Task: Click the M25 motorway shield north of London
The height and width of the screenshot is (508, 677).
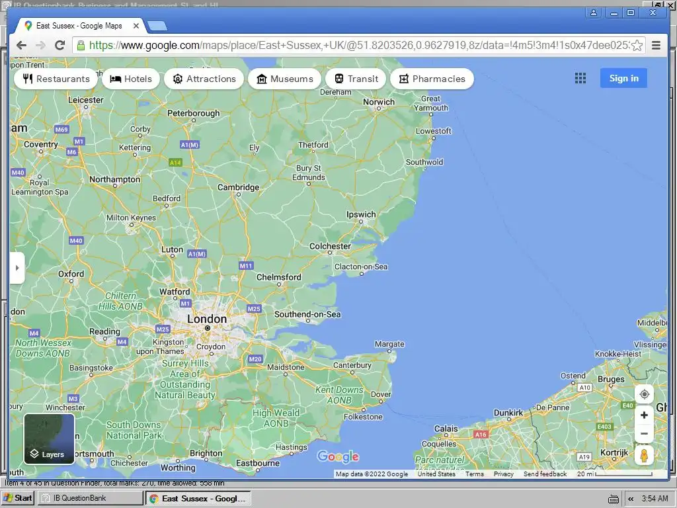Action: (254, 308)
